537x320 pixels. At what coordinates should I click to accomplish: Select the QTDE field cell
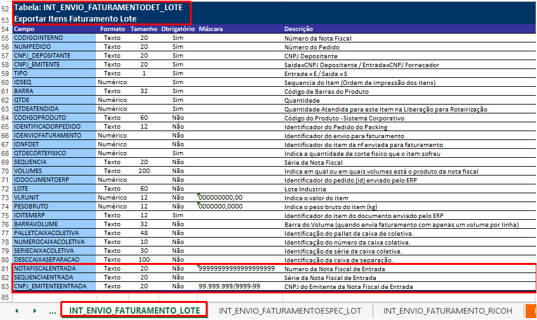pyautogui.click(x=55, y=100)
